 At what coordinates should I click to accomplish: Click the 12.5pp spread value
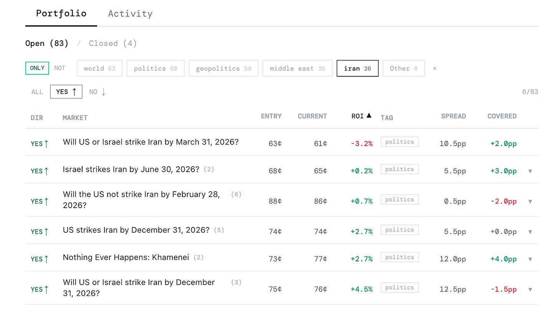click(x=453, y=289)
